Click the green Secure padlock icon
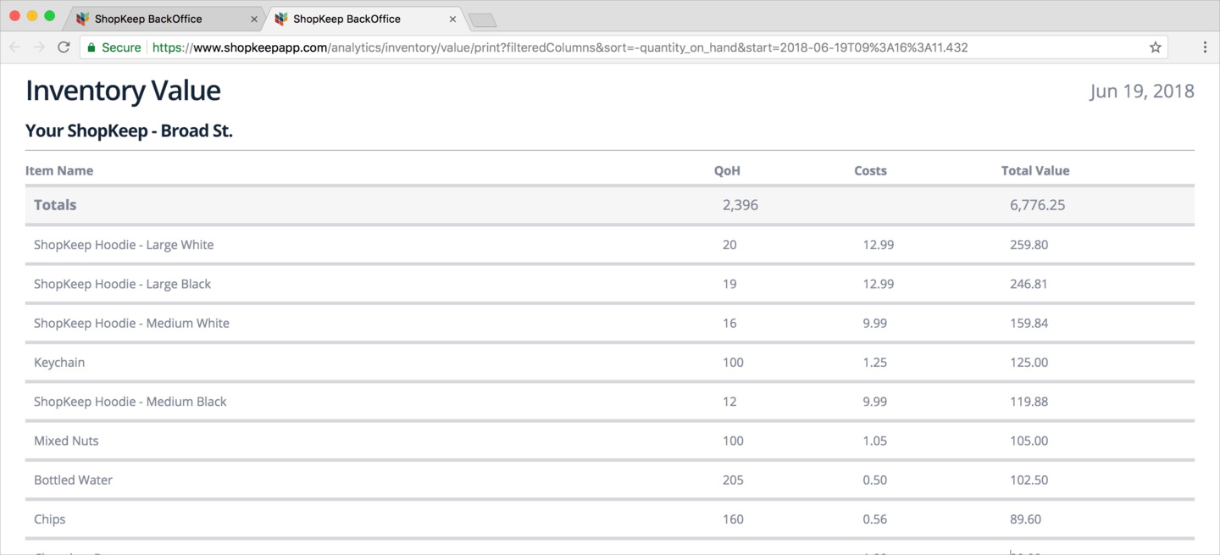Viewport: 1220px width, 555px height. (x=91, y=47)
